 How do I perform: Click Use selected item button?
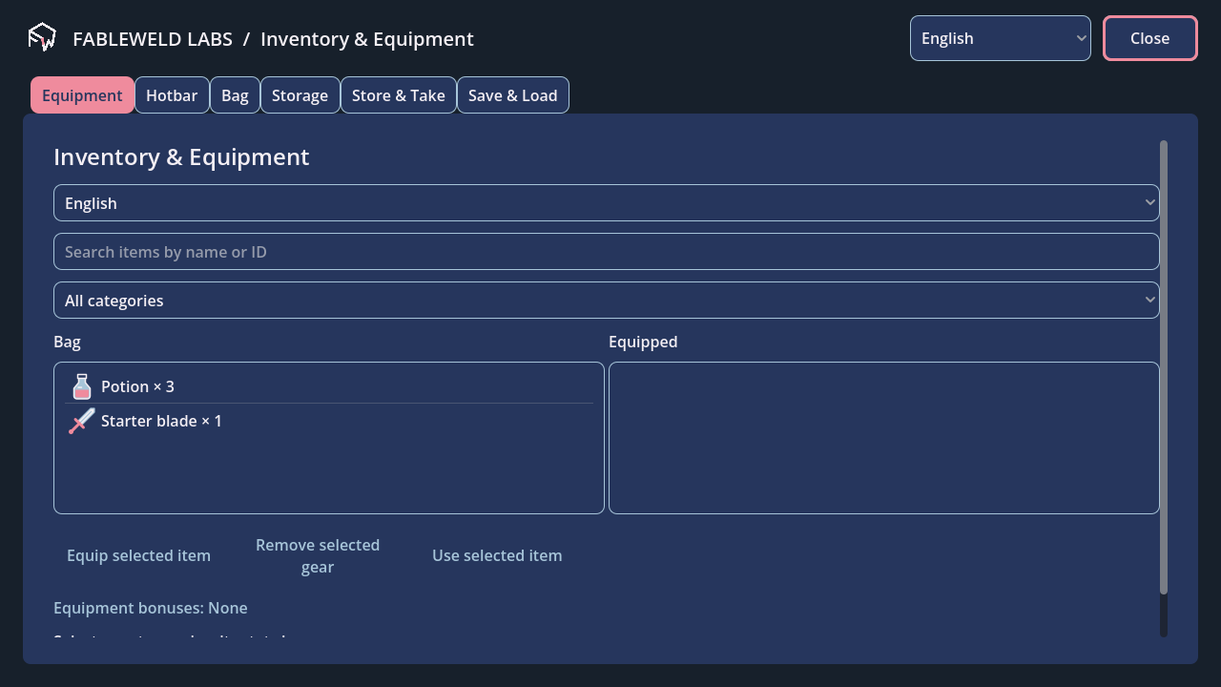497,555
